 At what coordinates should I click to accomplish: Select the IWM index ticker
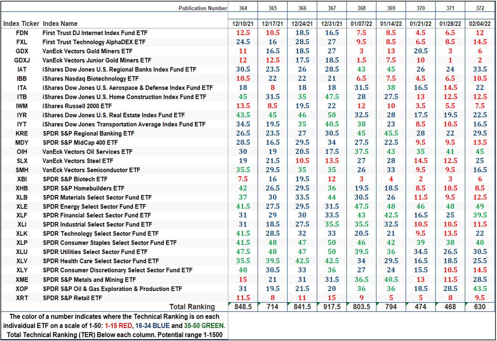click(22, 106)
